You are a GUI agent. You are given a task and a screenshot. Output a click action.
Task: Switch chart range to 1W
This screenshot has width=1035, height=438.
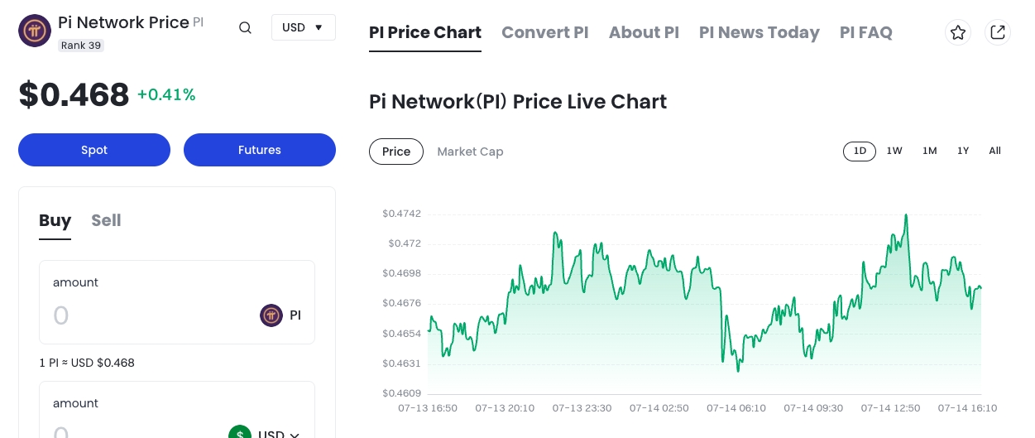[x=894, y=151]
